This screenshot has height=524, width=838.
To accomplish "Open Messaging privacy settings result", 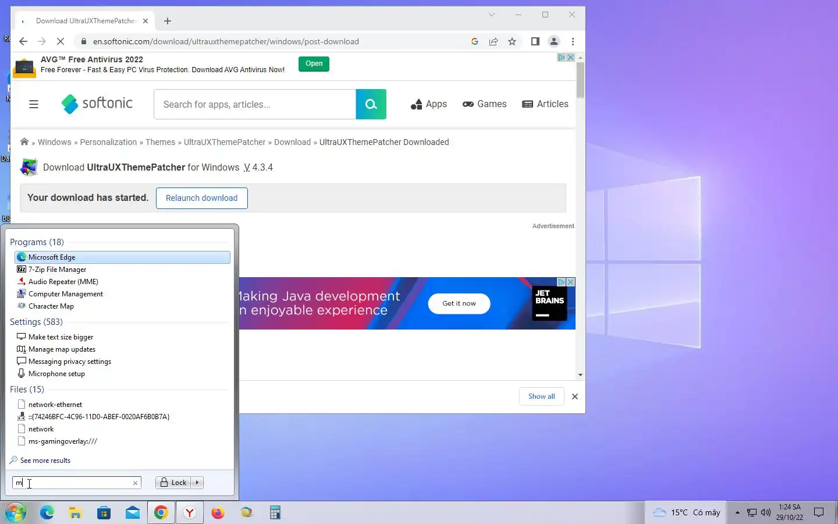I will click(x=122, y=362).
